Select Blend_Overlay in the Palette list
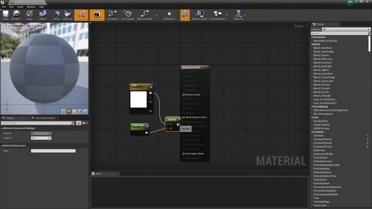 tap(321, 85)
